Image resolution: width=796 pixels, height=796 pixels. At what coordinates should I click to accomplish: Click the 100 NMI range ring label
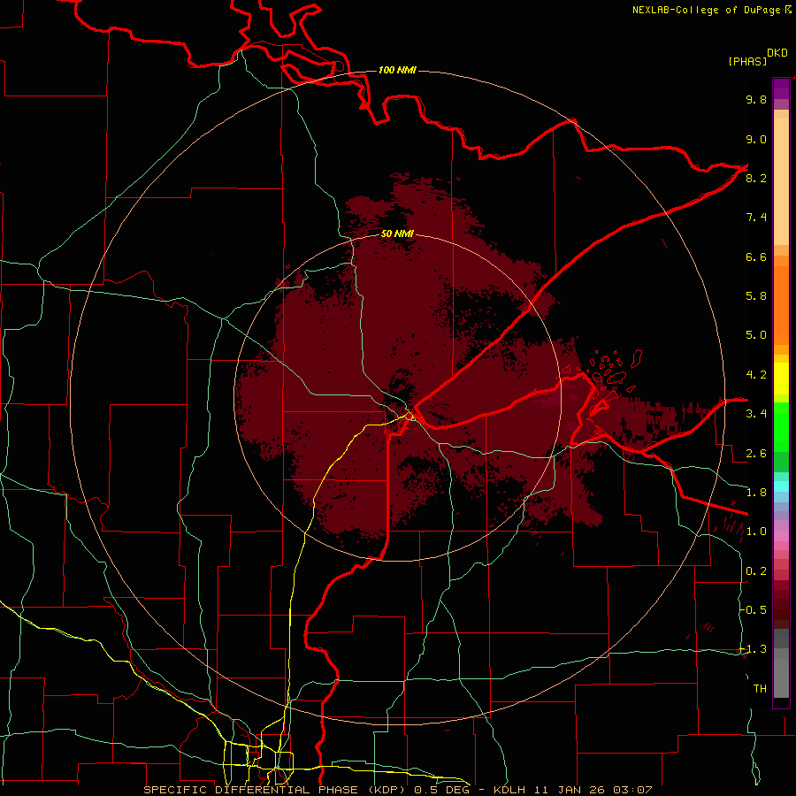[397, 70]
